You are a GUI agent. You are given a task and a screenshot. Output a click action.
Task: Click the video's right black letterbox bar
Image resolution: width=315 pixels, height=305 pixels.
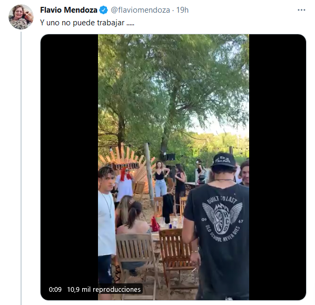(x=278, y=167)
